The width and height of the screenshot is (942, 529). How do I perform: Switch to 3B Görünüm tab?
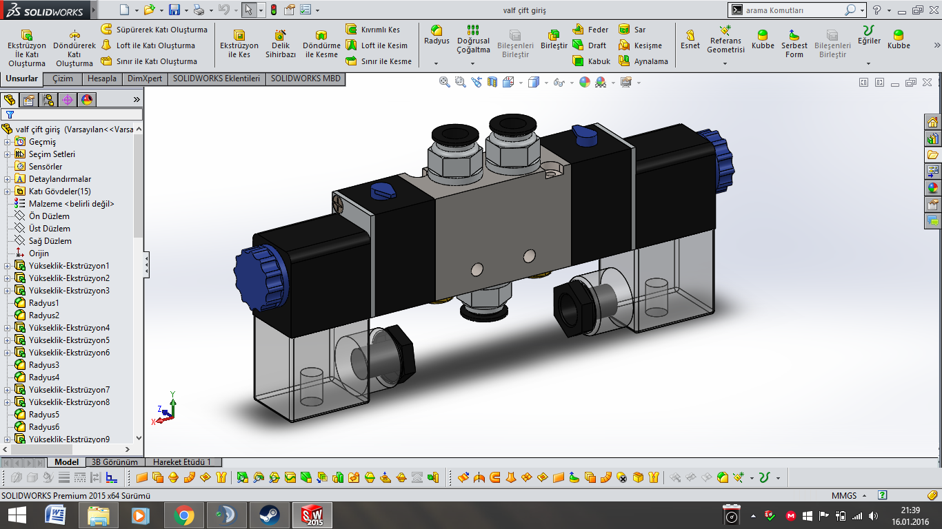click(x=114, y=462)
